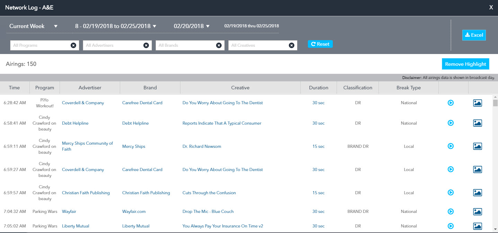Image resolution: width=498 pixels, height=233 pixels.
Task: Open Carefree Dental Card brand at 6:59:27 AM
Action: tap(142, 170)
